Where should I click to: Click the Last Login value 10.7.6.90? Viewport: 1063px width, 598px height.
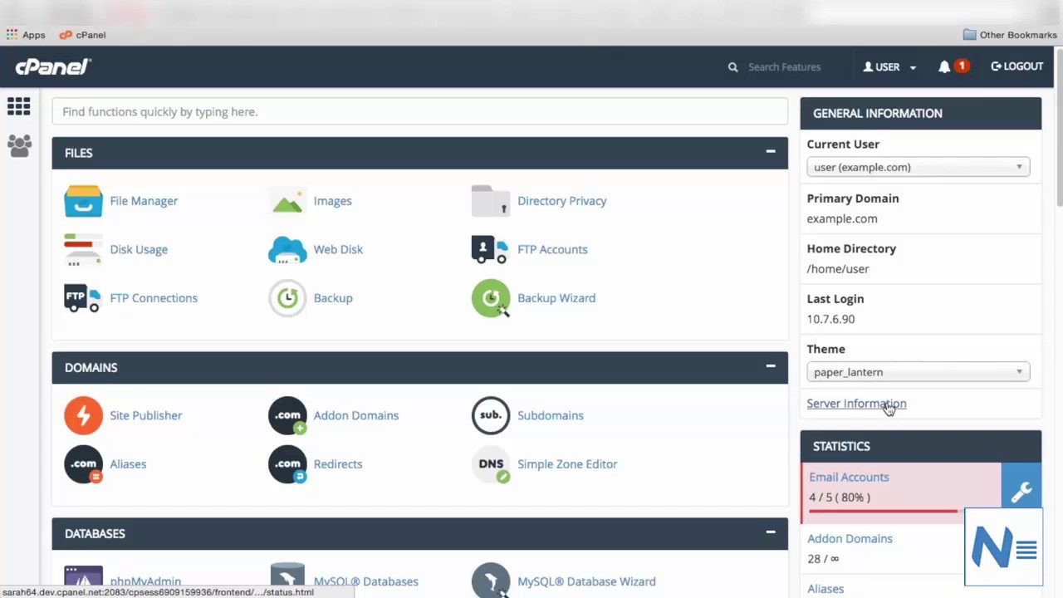(830, 319)
